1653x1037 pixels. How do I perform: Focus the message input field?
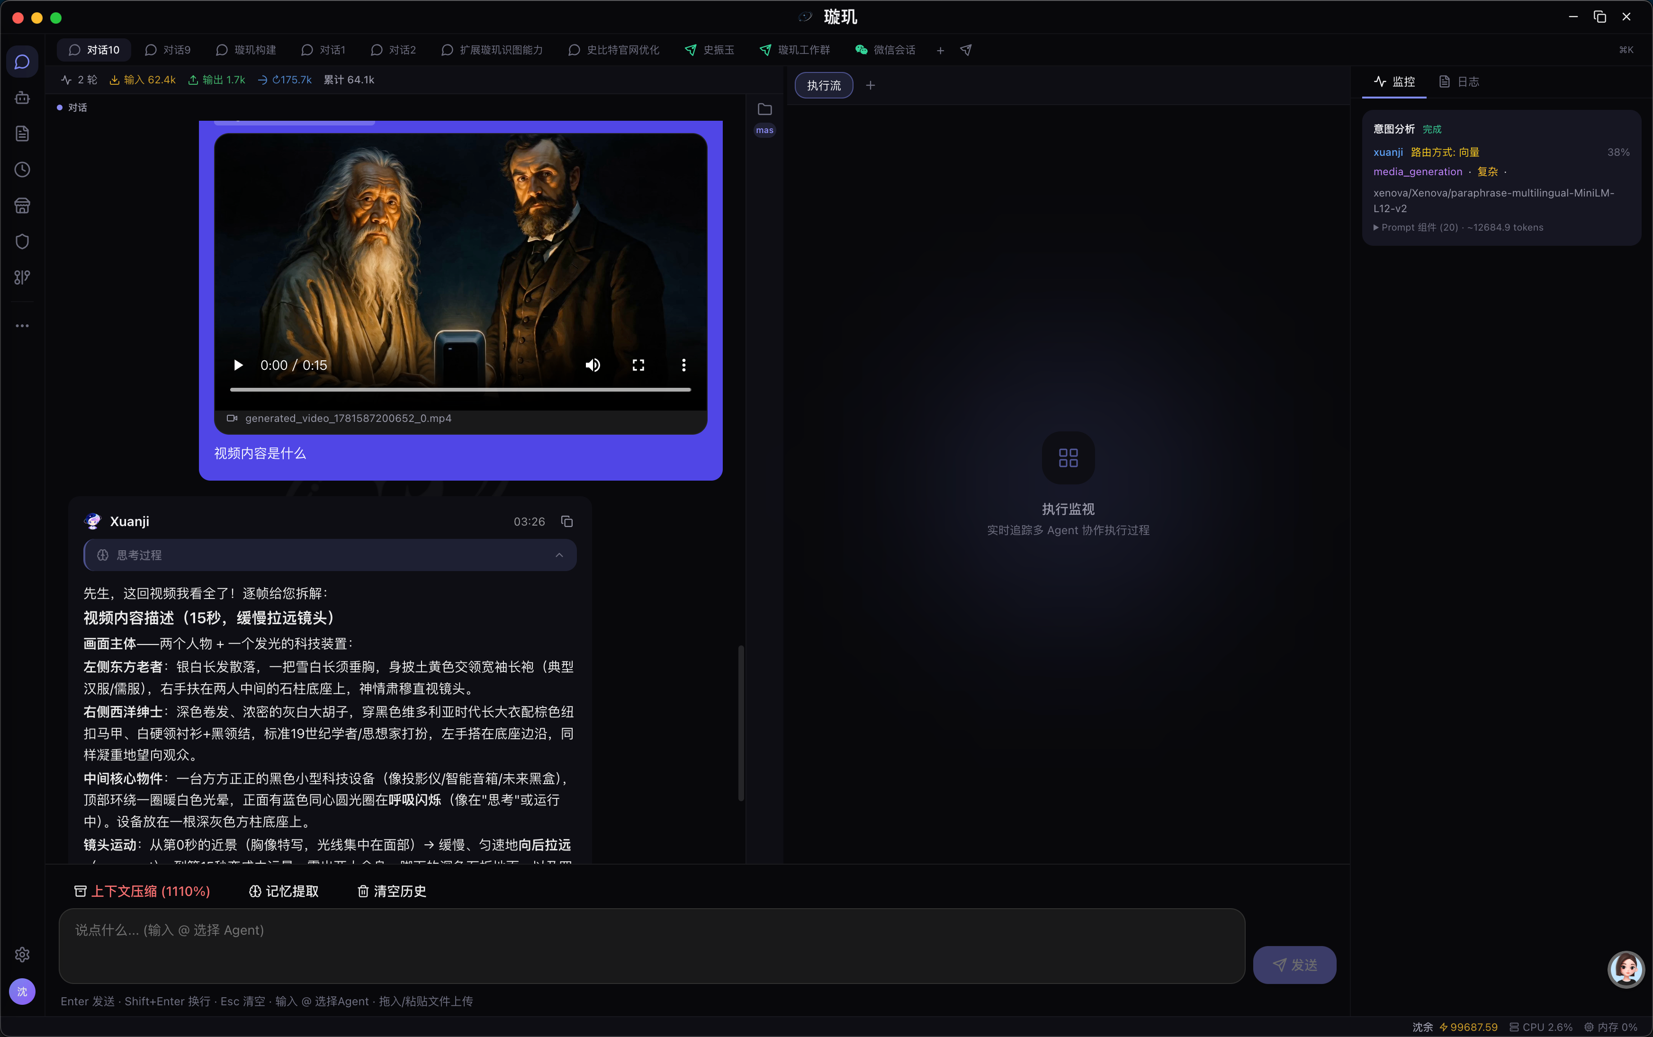coord(652,947)
